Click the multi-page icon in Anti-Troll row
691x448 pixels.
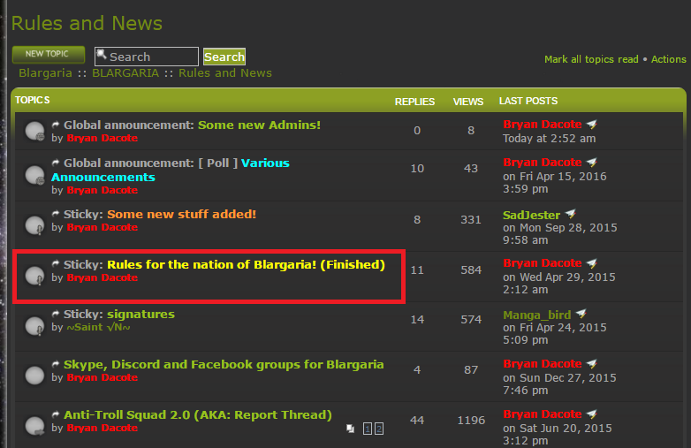pyautogui.click(x=350, y=429)
